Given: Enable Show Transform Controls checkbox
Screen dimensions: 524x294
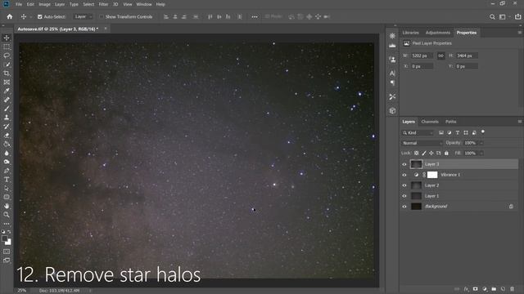Looking at the screenshot, I should 102,16.
